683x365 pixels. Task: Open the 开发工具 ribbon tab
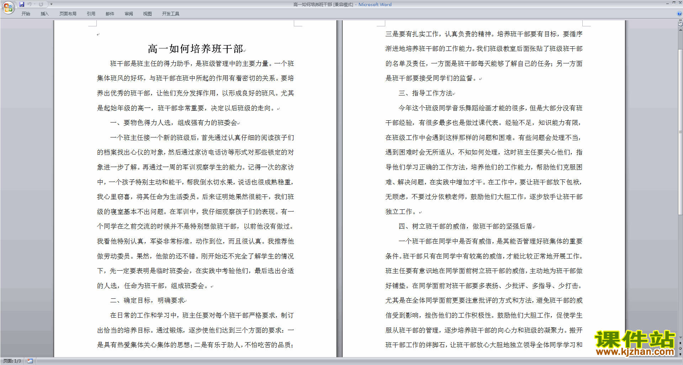[171, 14]
